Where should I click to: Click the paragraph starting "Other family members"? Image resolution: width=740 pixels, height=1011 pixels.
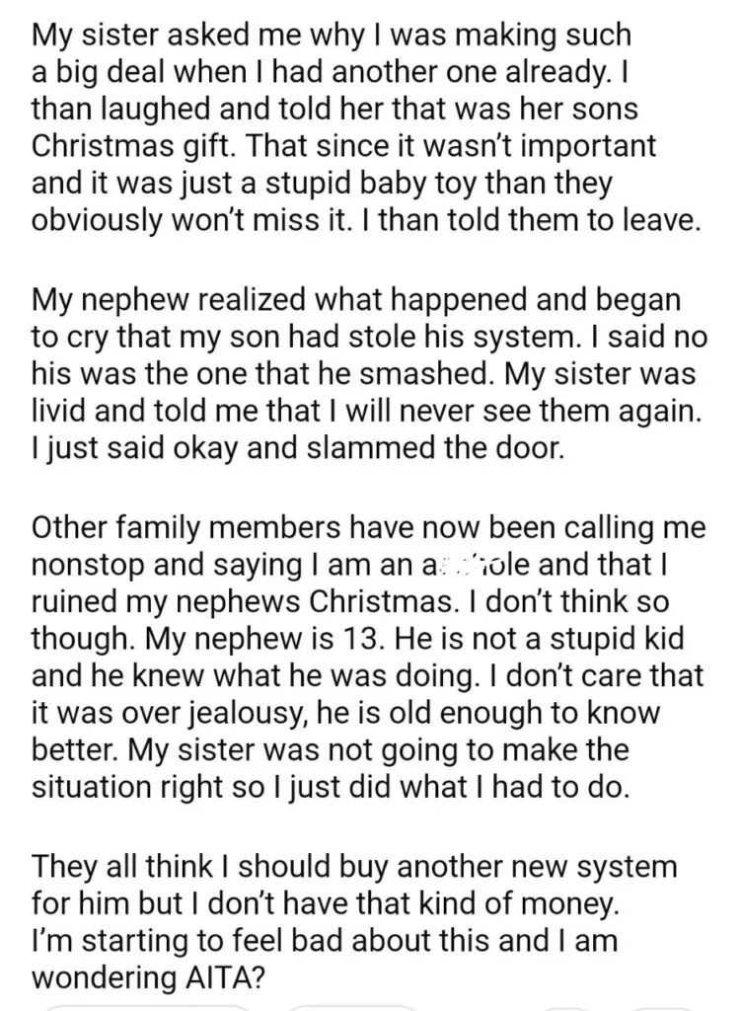pyautogui.click(x=368, y=657)
